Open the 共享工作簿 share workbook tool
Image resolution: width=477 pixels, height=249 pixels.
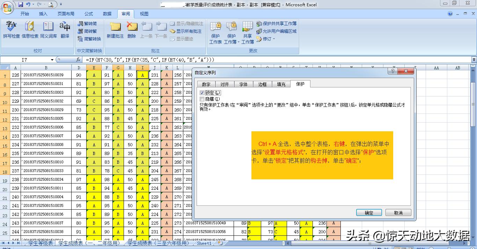coord(247,31)
